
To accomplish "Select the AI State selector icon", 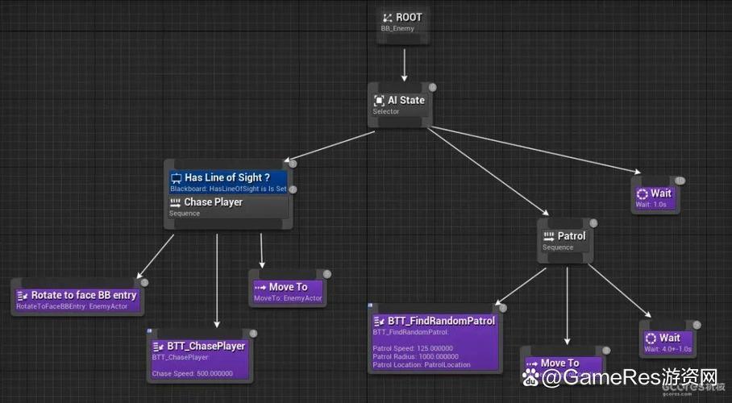I will pos(379,101).
